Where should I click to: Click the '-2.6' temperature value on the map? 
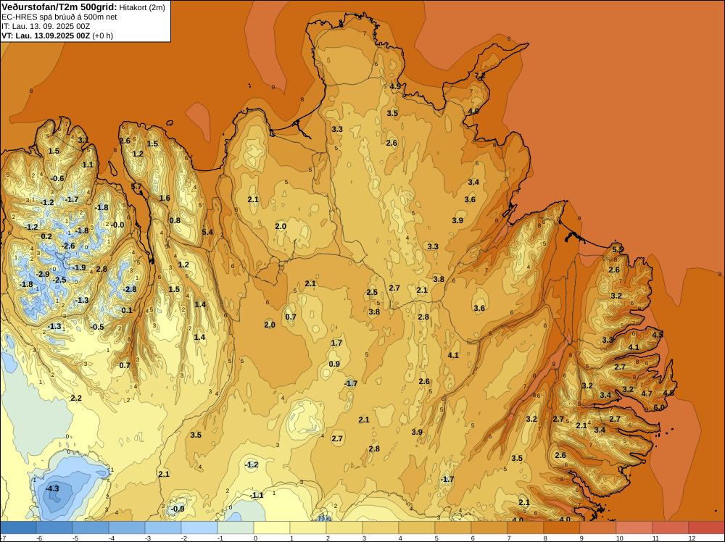[68, 246]
